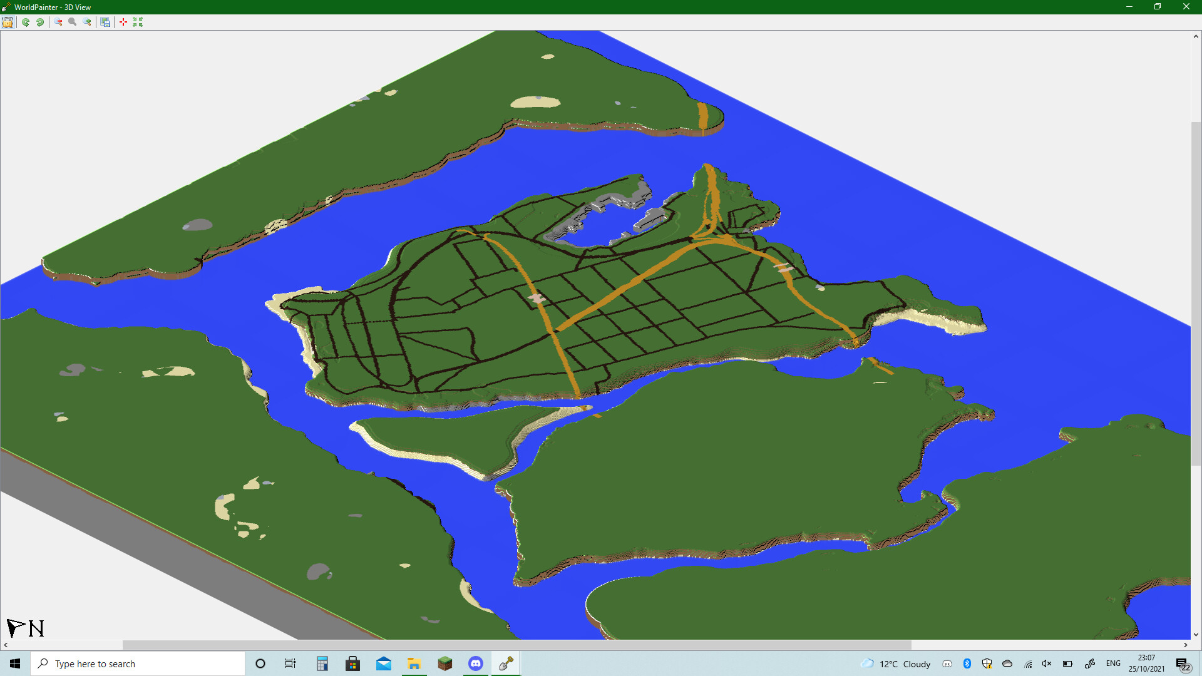Zoom out of the 3D view
Viewport: 1202px width, 676px height.
tap(58, 22)
